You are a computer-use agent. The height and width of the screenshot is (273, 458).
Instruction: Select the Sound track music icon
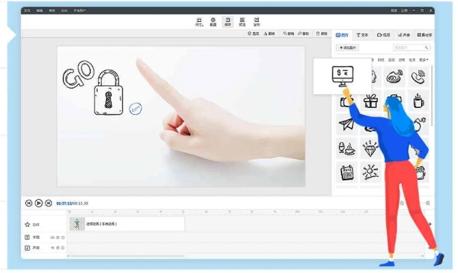pos(27,248)
